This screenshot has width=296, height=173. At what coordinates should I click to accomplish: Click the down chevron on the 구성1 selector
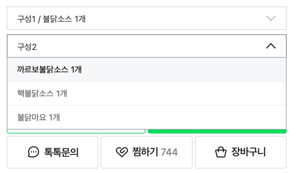[x=271, y=18]
